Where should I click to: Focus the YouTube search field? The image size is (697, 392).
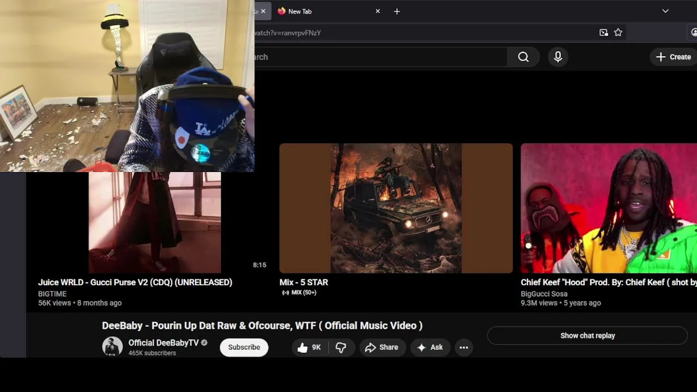(x=381, y=57)
